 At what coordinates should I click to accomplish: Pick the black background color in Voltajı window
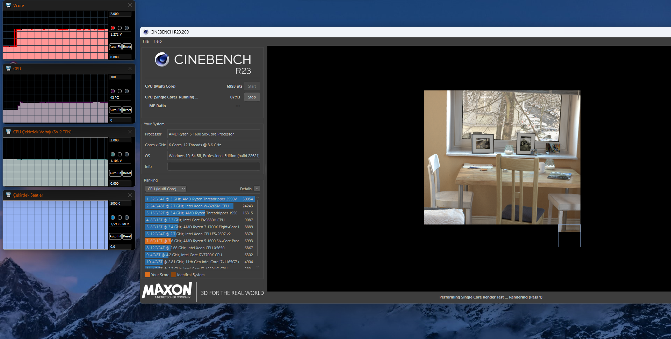[120, 154]
